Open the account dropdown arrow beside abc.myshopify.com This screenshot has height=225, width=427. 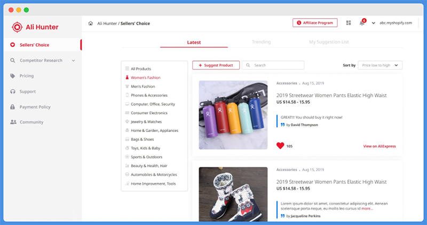tap(373, 23)
